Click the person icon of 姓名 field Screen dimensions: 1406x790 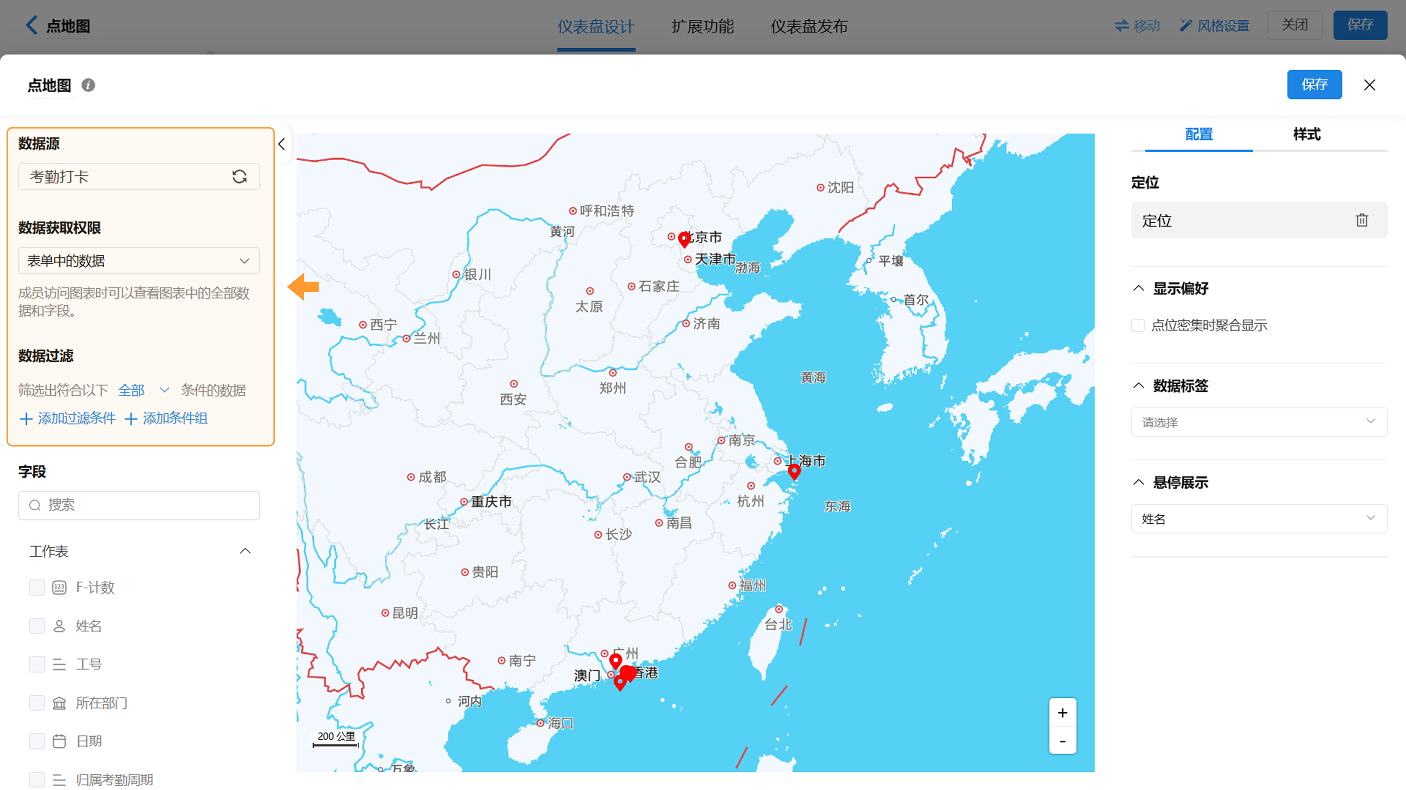[59, 626]
